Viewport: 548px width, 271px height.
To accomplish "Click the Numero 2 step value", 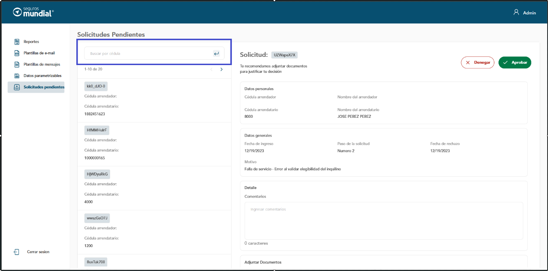I will 346,151.
